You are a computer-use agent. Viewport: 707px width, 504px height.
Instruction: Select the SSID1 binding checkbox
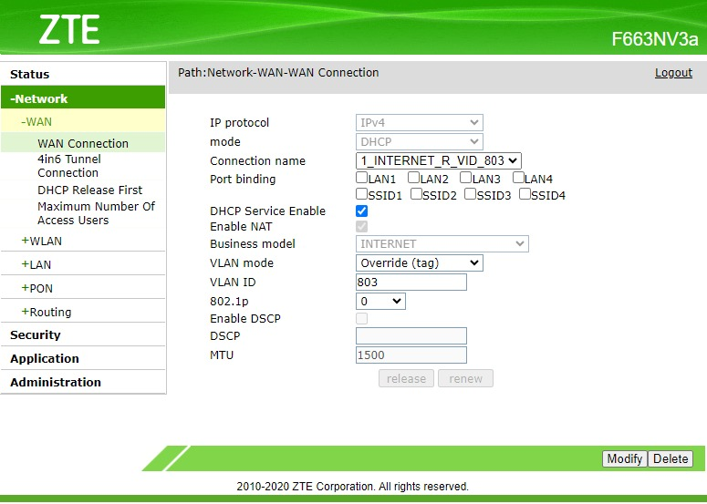coord(362,194)
